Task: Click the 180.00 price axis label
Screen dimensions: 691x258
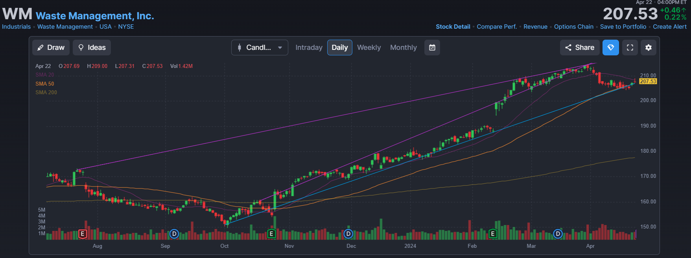Action: point(648,151)
